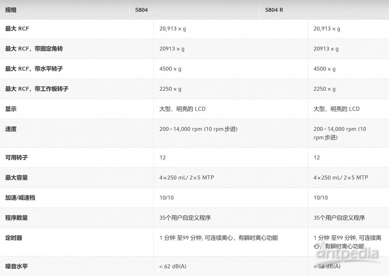Viewport: 389px width, 276px height.
Task: Click the 最大容量 row label
Action: [x=16, y=178]
